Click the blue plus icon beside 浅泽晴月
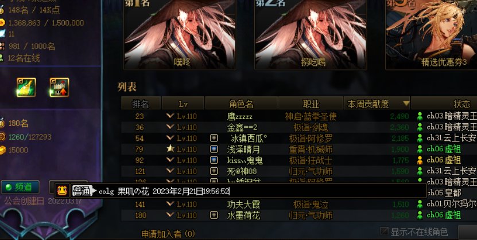 [x=214, y=149]
